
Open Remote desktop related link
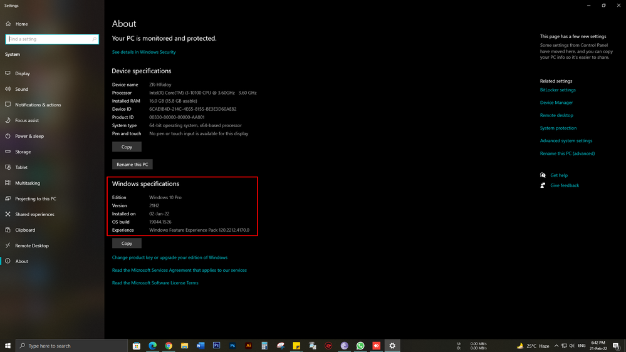click(556, 115)
